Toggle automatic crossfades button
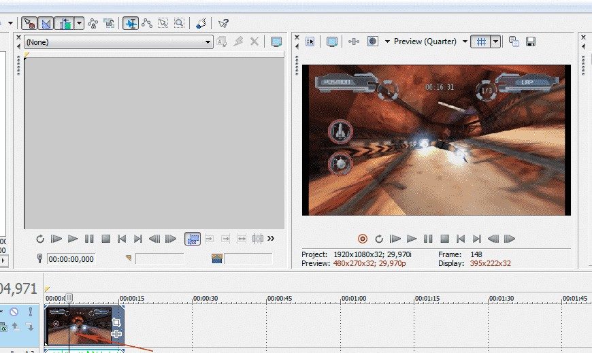The width and height of the screenshot is (592, 353). (47, 23)
